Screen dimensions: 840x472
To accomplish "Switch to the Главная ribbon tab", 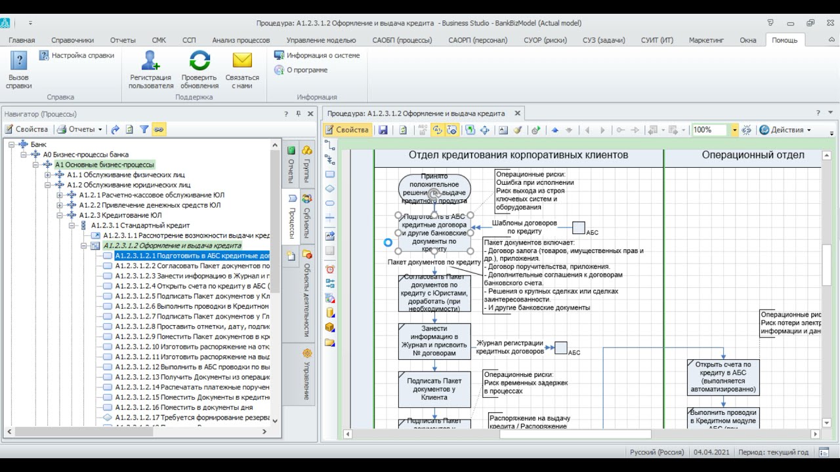I will click(22, 40).
